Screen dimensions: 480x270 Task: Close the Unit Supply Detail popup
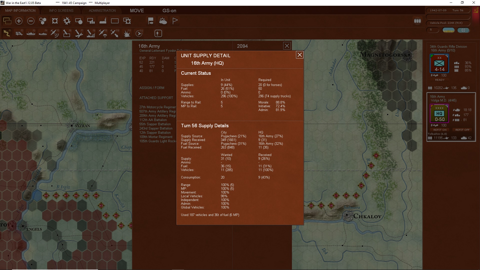pyautogui.click(x=299, y=55)
